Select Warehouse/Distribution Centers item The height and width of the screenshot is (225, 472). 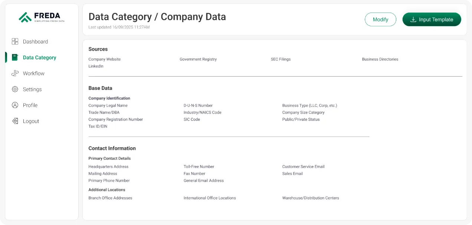point(310,198)
